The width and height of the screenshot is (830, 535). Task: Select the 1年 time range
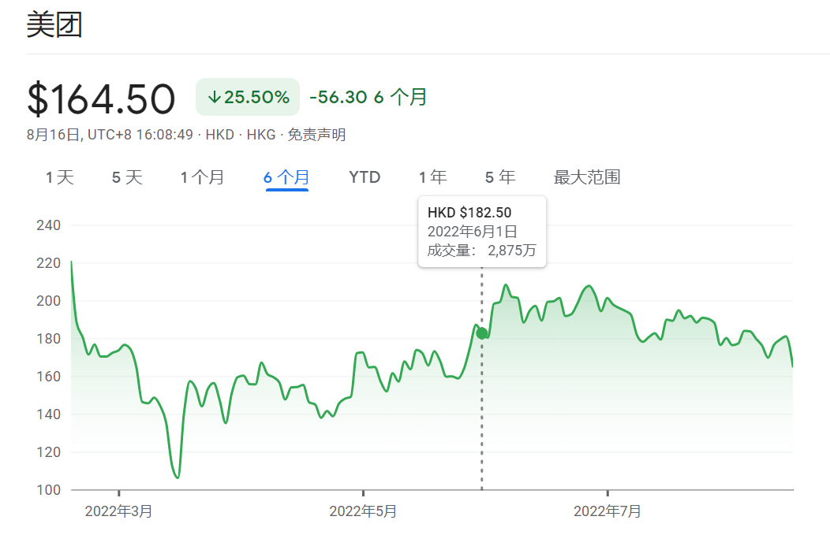432,177
